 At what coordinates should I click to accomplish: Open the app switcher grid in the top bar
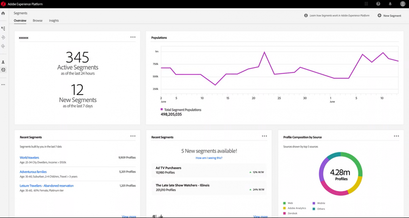[366, 4]
